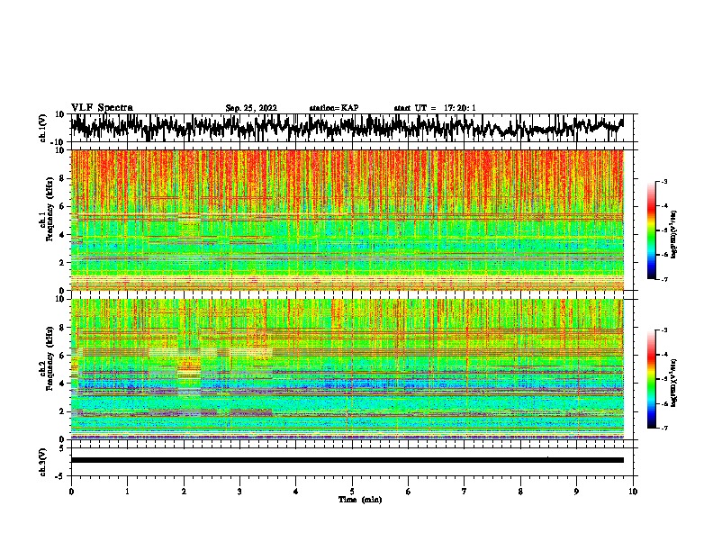The width and height of the screenshot is (713, 551).
Task: Click the "-5" tick on ch.3(V) axis
Action: click(61, 476)
